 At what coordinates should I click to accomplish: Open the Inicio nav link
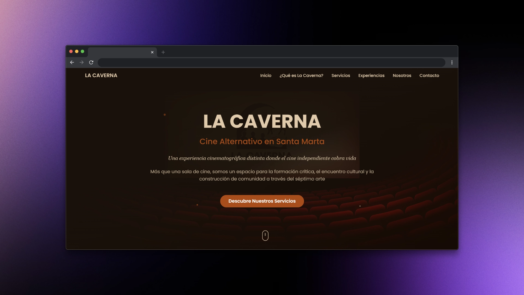[266, 75]
